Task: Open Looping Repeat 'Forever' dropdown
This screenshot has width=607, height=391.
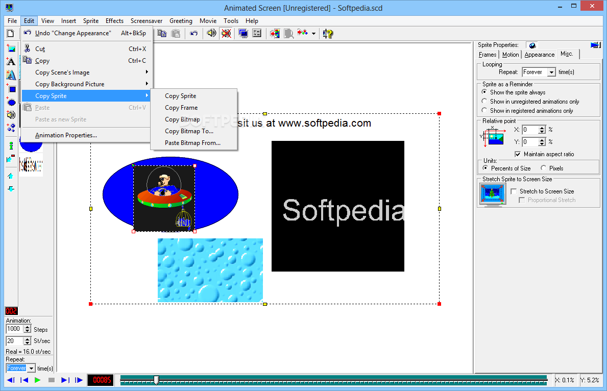Action: [x=552, y=72]
